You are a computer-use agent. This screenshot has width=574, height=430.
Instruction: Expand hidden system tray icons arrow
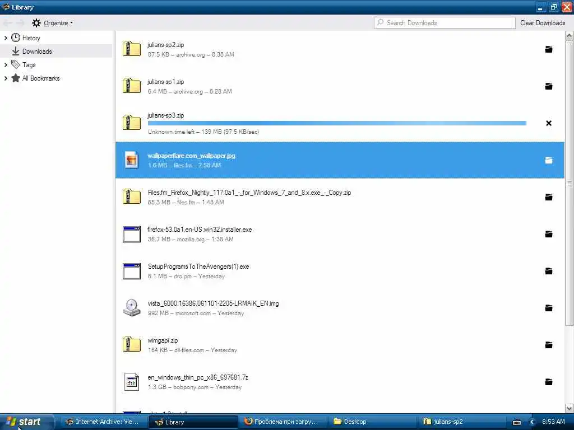[x=533, y=422]
